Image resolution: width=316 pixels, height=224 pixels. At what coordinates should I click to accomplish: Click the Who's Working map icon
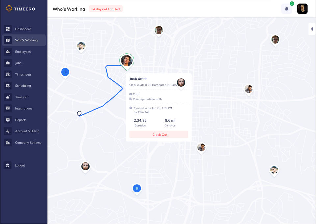pos(8,40)
